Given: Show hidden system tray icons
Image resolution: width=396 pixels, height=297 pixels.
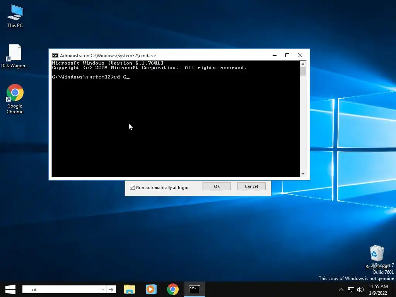Looking at the screenshot, I should (341, 289).
